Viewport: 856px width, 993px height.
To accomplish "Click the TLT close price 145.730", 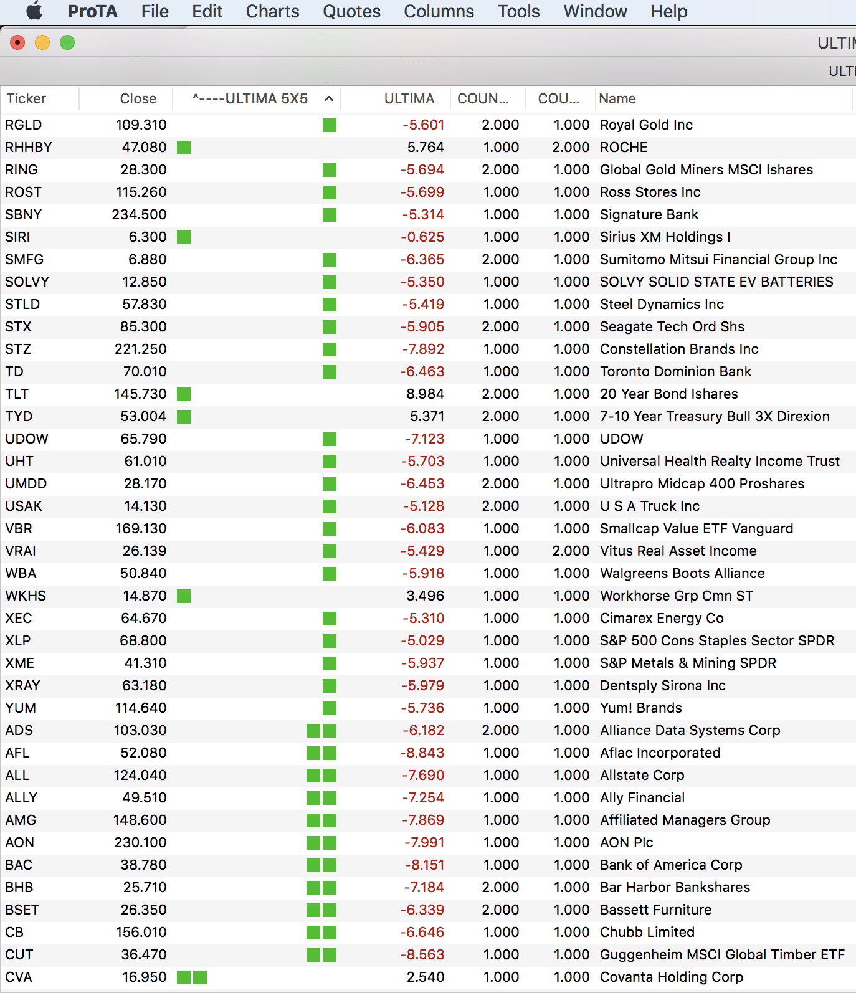I will [x=140, y=394].
